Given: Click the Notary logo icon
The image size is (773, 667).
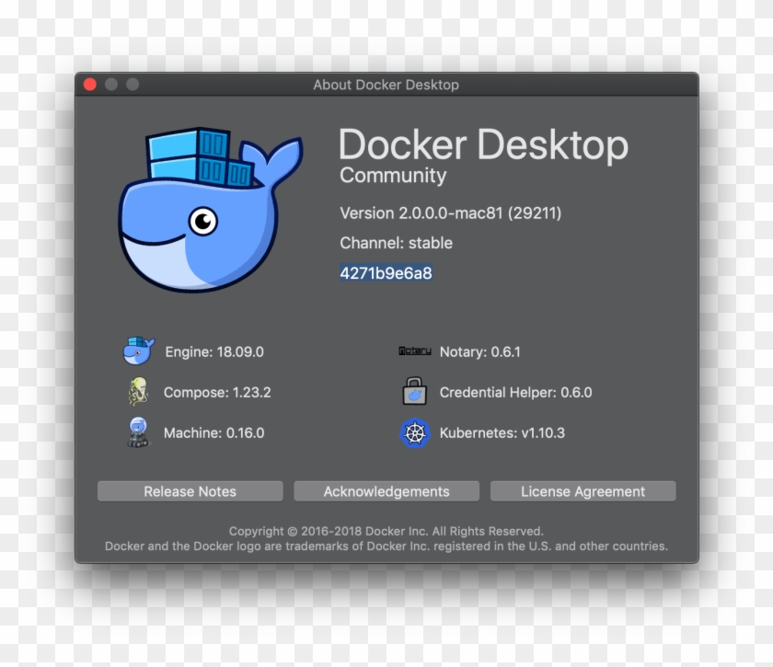Looking at the screenshot, I should pos(415,351).
